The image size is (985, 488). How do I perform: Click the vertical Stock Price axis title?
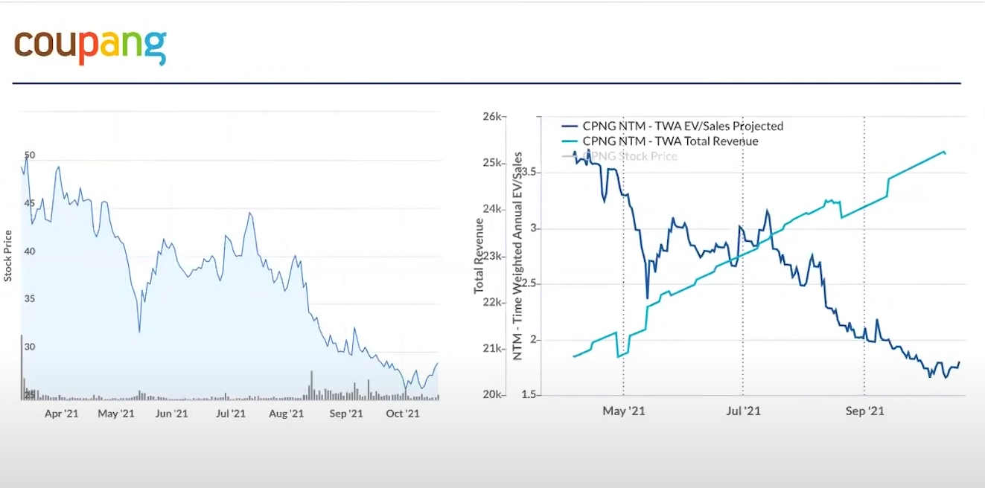[x=8, y=256]
